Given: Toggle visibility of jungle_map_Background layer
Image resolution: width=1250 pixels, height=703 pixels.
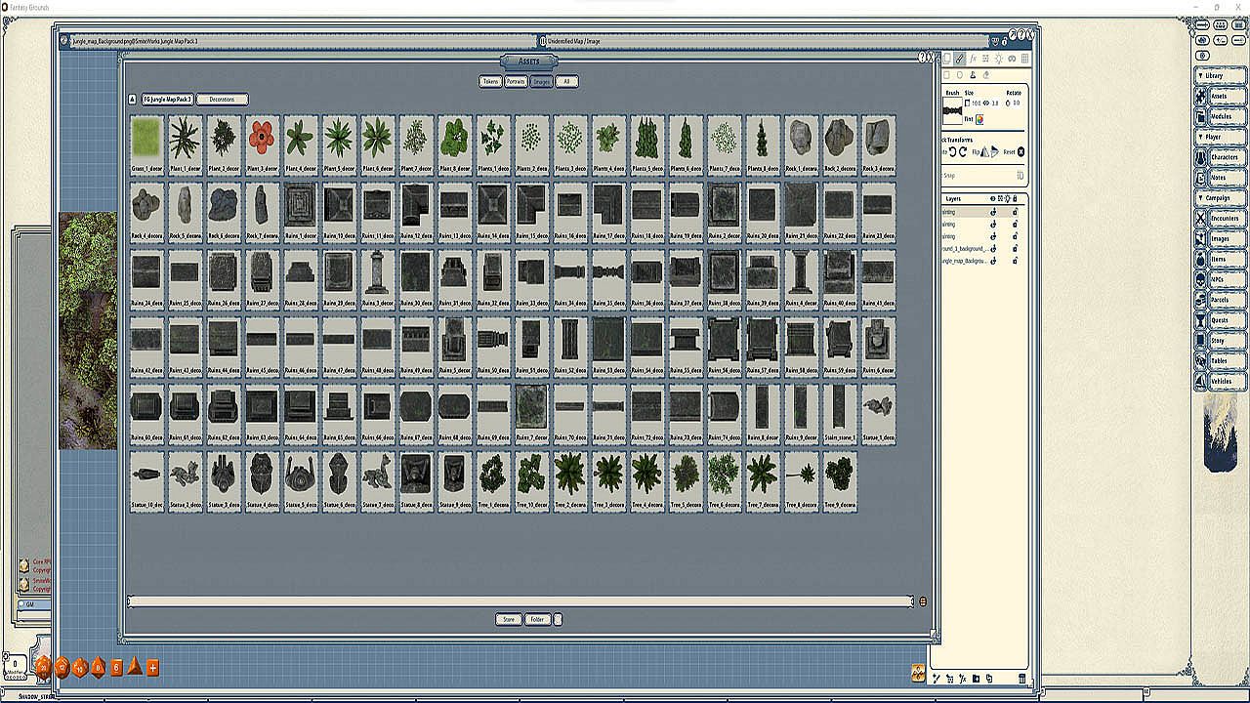Looking at the screenshot, I should click(993, 262).
